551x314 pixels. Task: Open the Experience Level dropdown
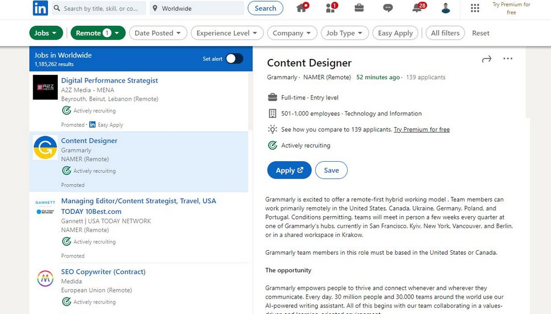(x=227, y=33)
